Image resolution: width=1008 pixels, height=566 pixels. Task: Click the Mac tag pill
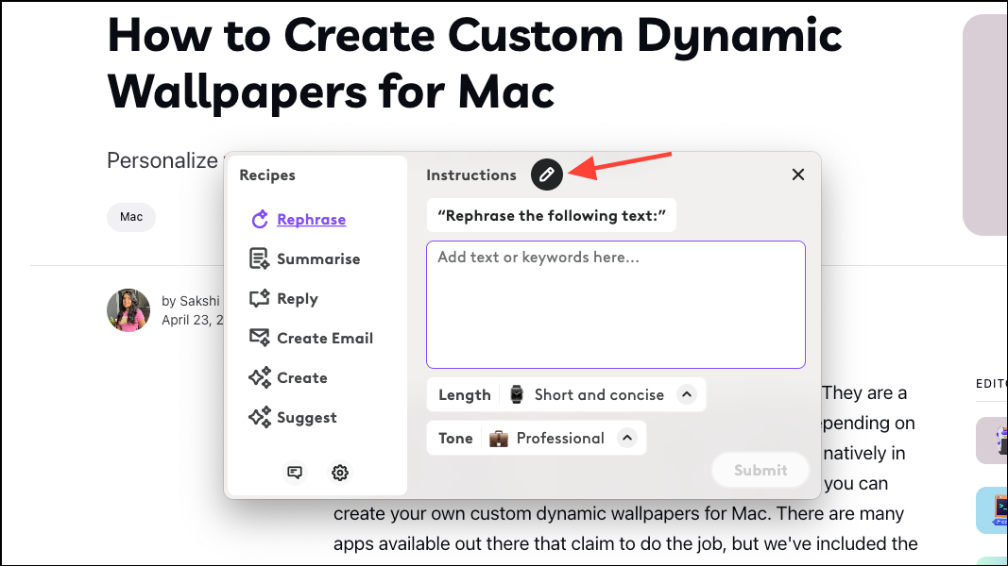coord(131,217)
